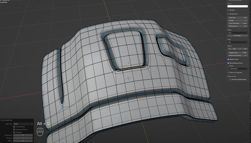
Task: Enable the Topology Distance checkbox
Action: (14, 130)
